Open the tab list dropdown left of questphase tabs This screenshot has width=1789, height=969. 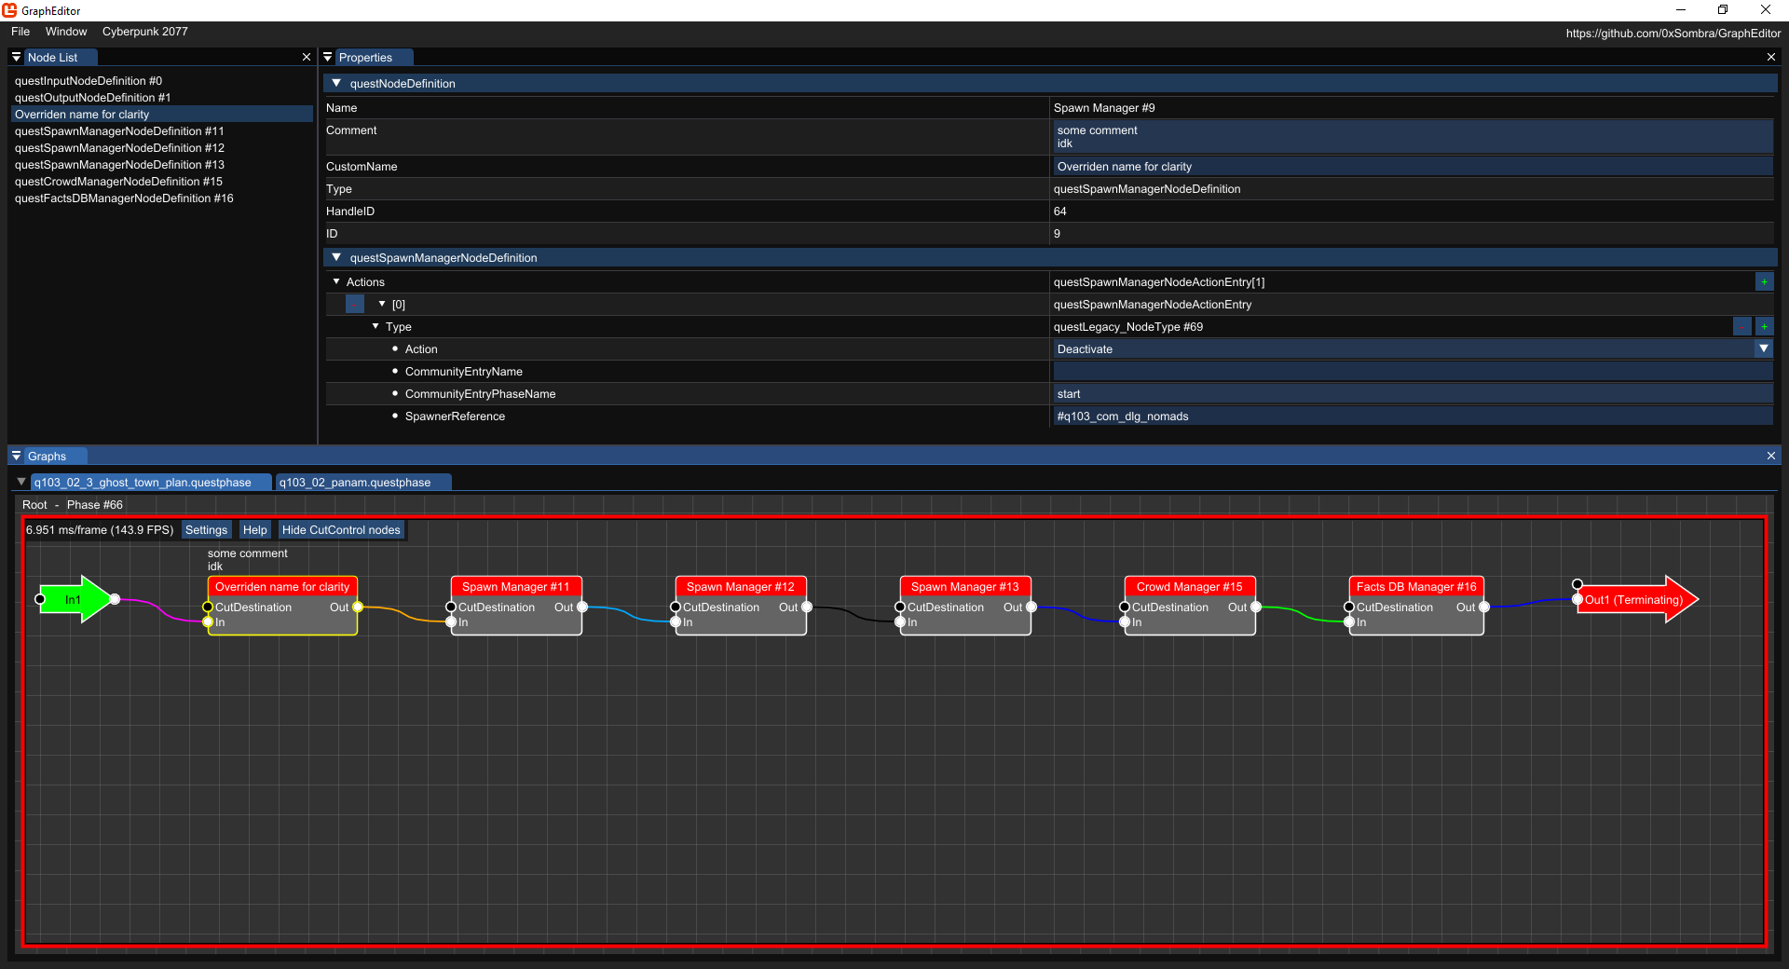(21, 482)
